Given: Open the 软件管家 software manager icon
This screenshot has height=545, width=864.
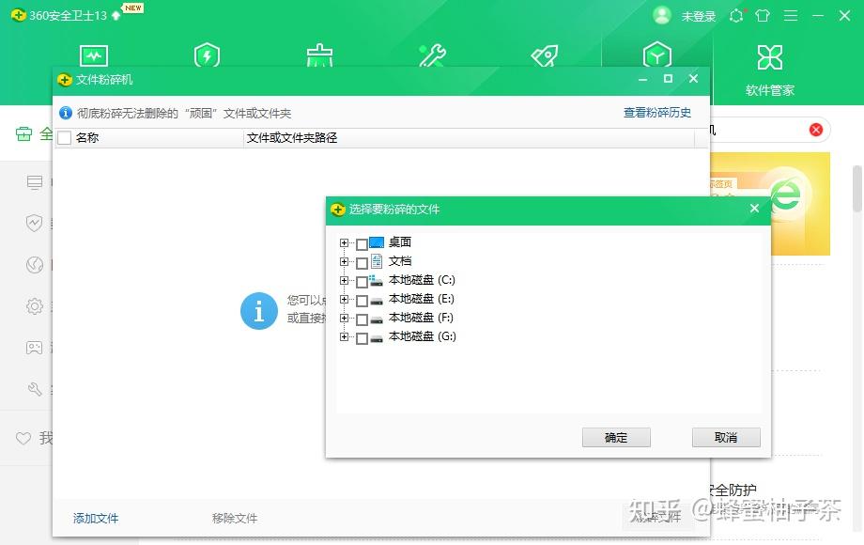Looking at the screenshot, I should pos(769,56).
